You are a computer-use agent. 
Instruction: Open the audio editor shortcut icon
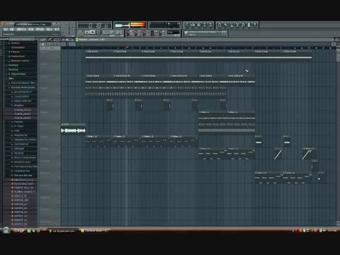[237, 25]
